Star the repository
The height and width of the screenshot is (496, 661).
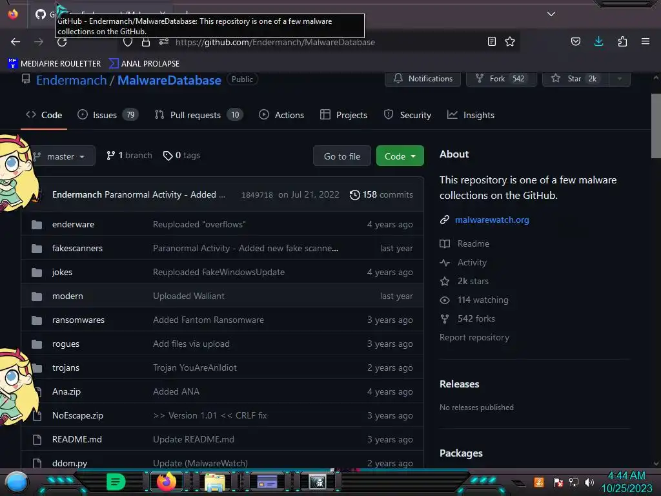coord(575,79)
